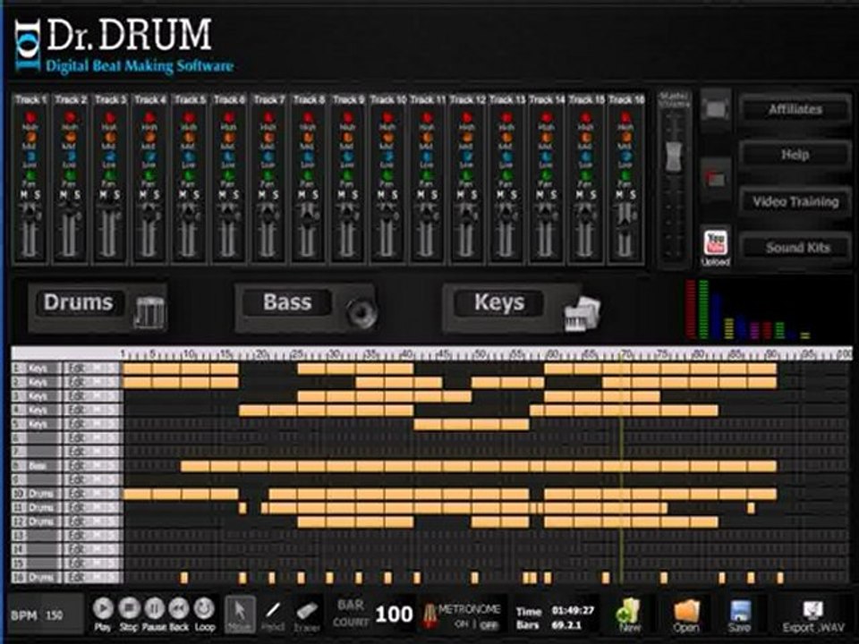Select the Move arrow tool
Image resolution: width=859 pixels, height=644 pixels.
[x=240, y=614]
